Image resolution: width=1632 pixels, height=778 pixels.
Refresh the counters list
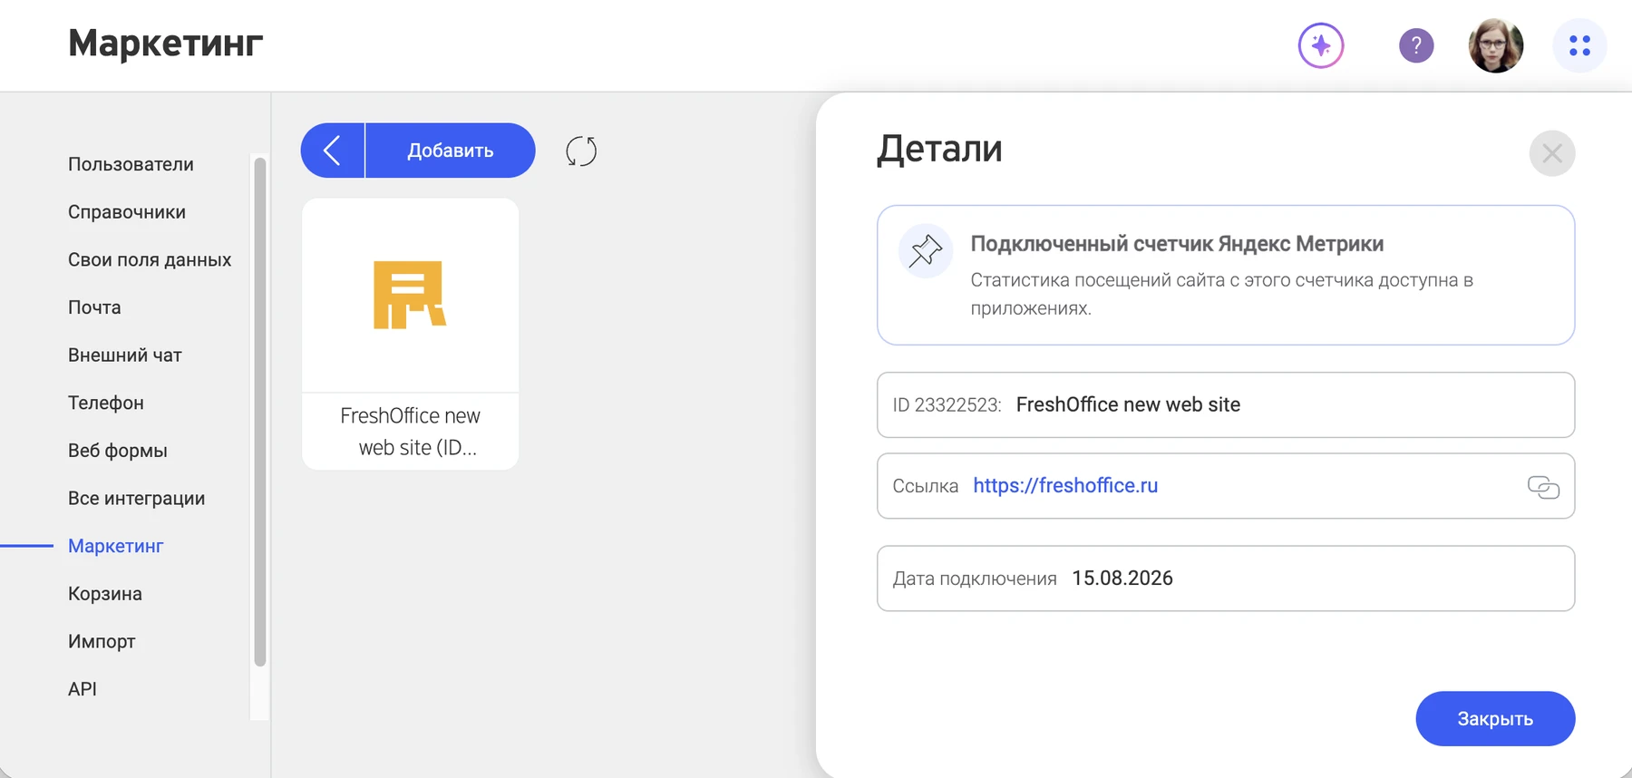pyautogui.click(x=581, y=151)
